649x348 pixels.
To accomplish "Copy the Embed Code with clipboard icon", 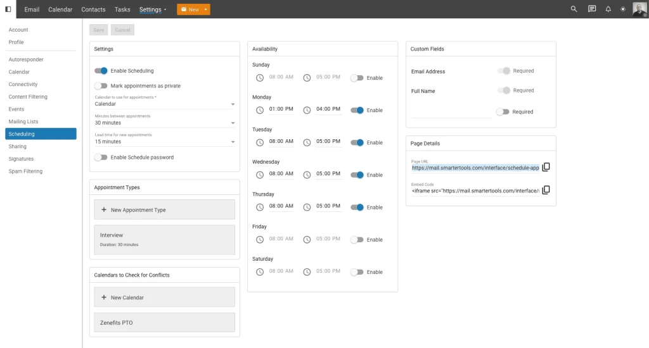I will coord(546,190).
